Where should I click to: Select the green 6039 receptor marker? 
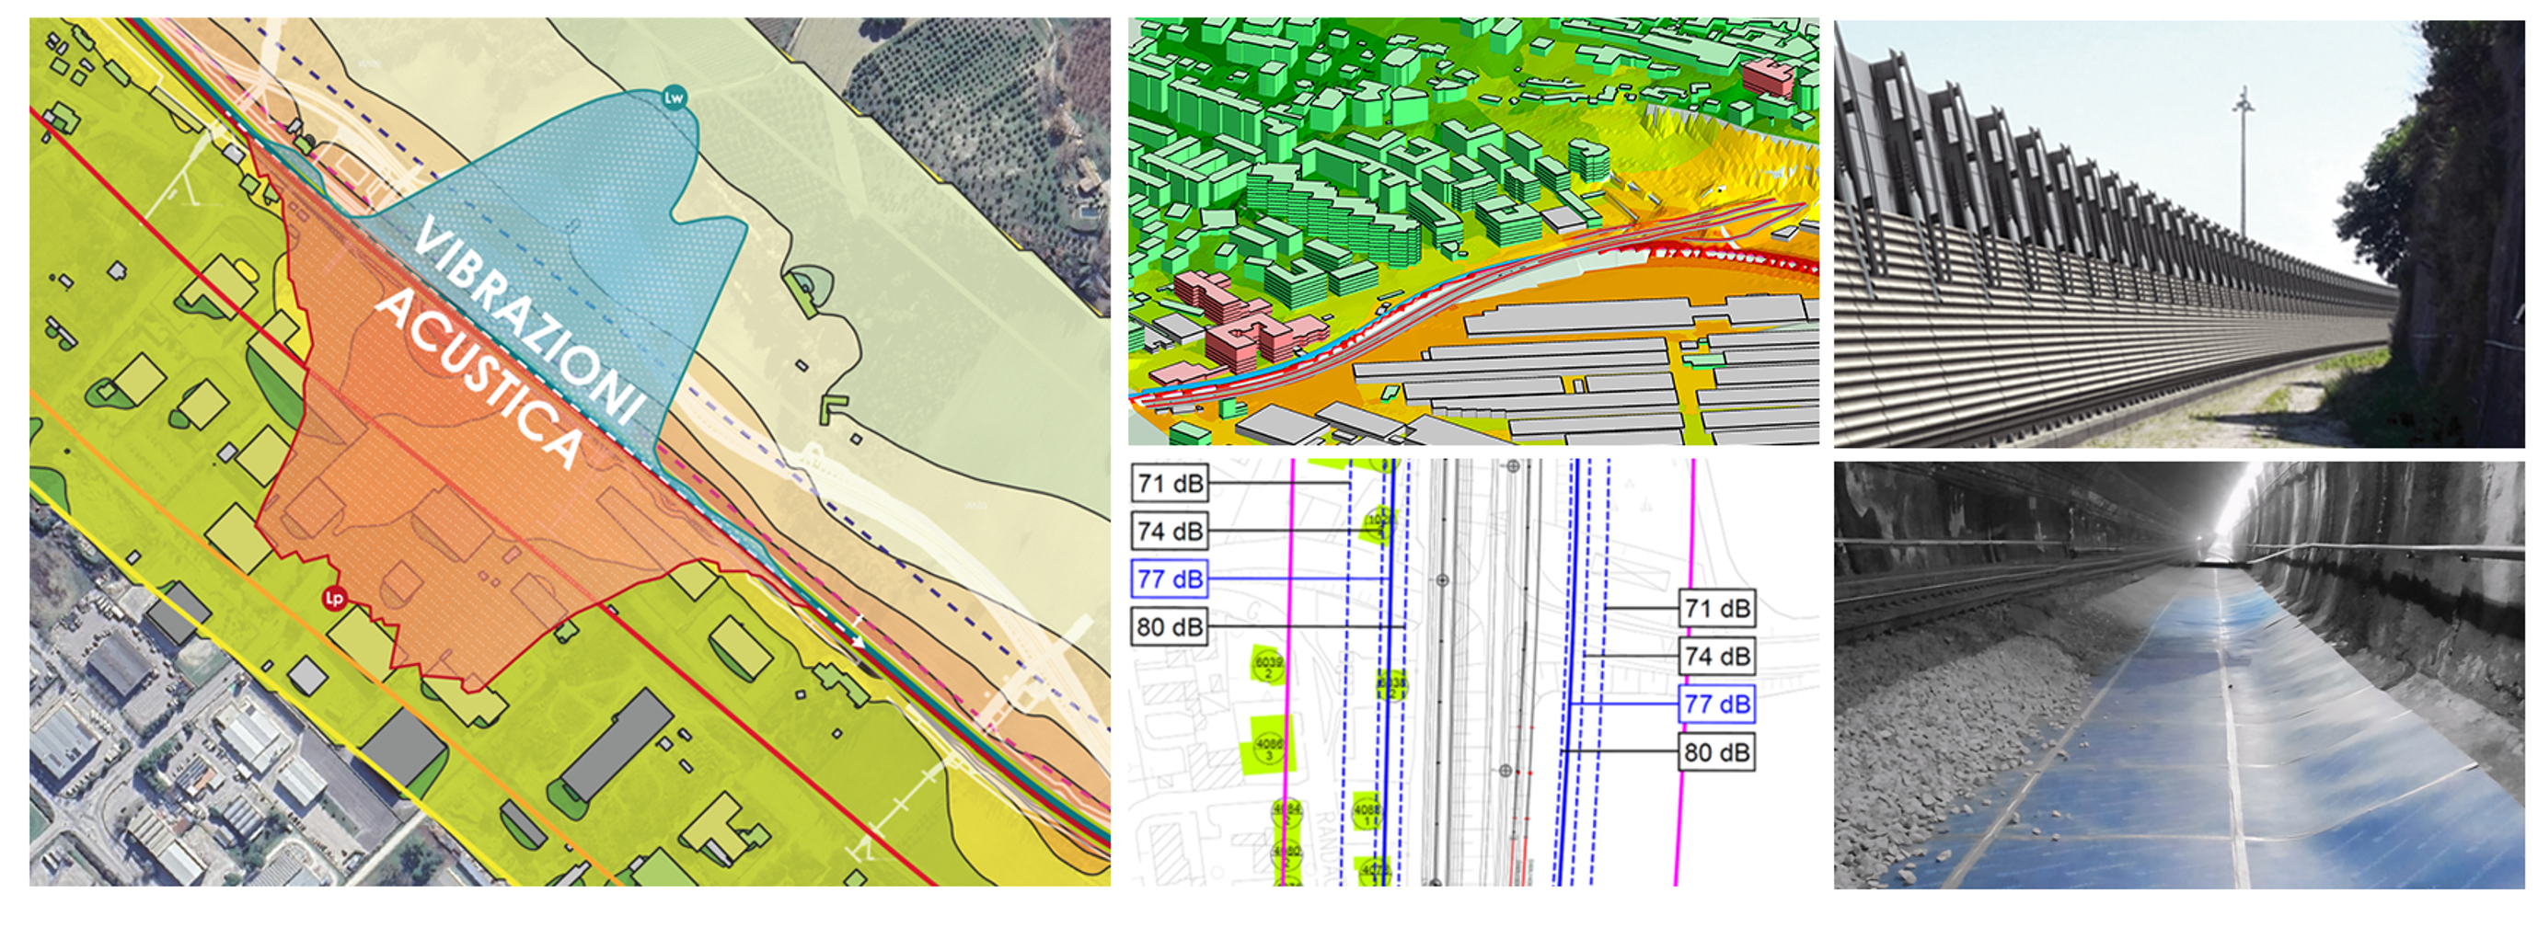pyautogui.click(x=1267, y=667)
